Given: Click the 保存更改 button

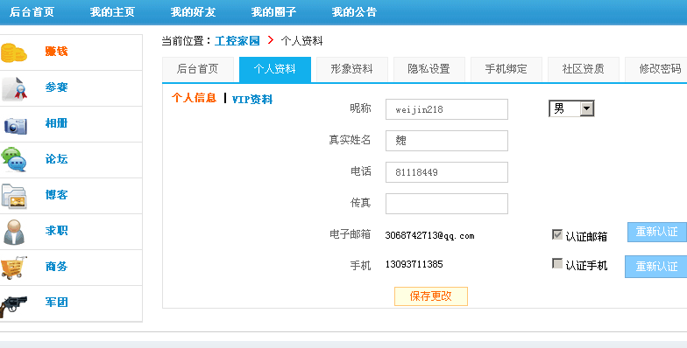Looking at the screenshot, I should 431,296.
